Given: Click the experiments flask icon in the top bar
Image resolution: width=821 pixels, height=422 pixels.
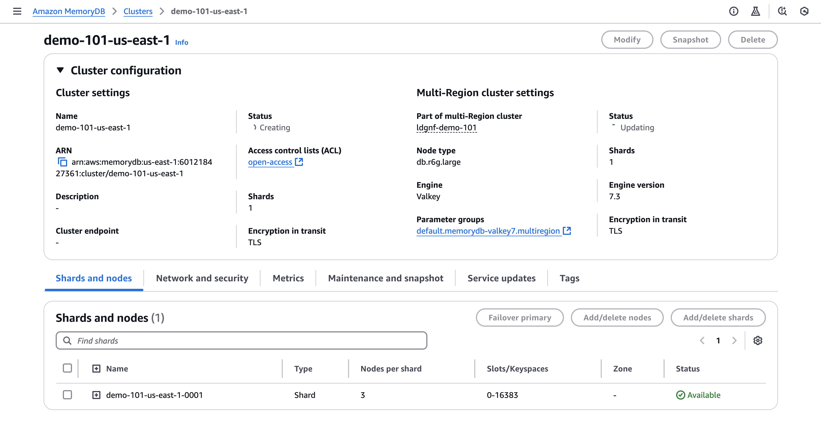Looking at the screenshot, I should pyautogui.click(x=756, y=11).
